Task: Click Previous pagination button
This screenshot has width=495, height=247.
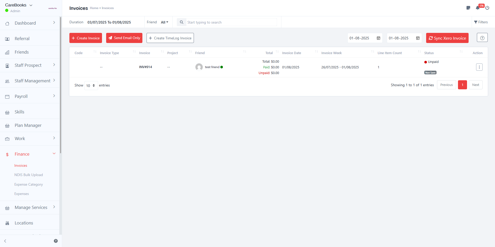Action: (x=447, y=85)
